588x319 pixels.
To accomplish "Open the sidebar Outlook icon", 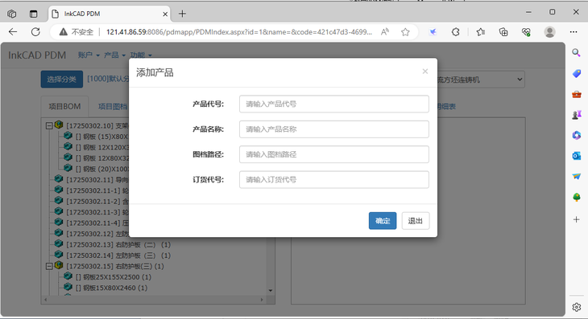I will pos(577,156).
